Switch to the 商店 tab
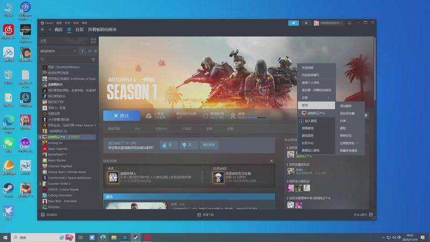 click(x=59, y=30)
